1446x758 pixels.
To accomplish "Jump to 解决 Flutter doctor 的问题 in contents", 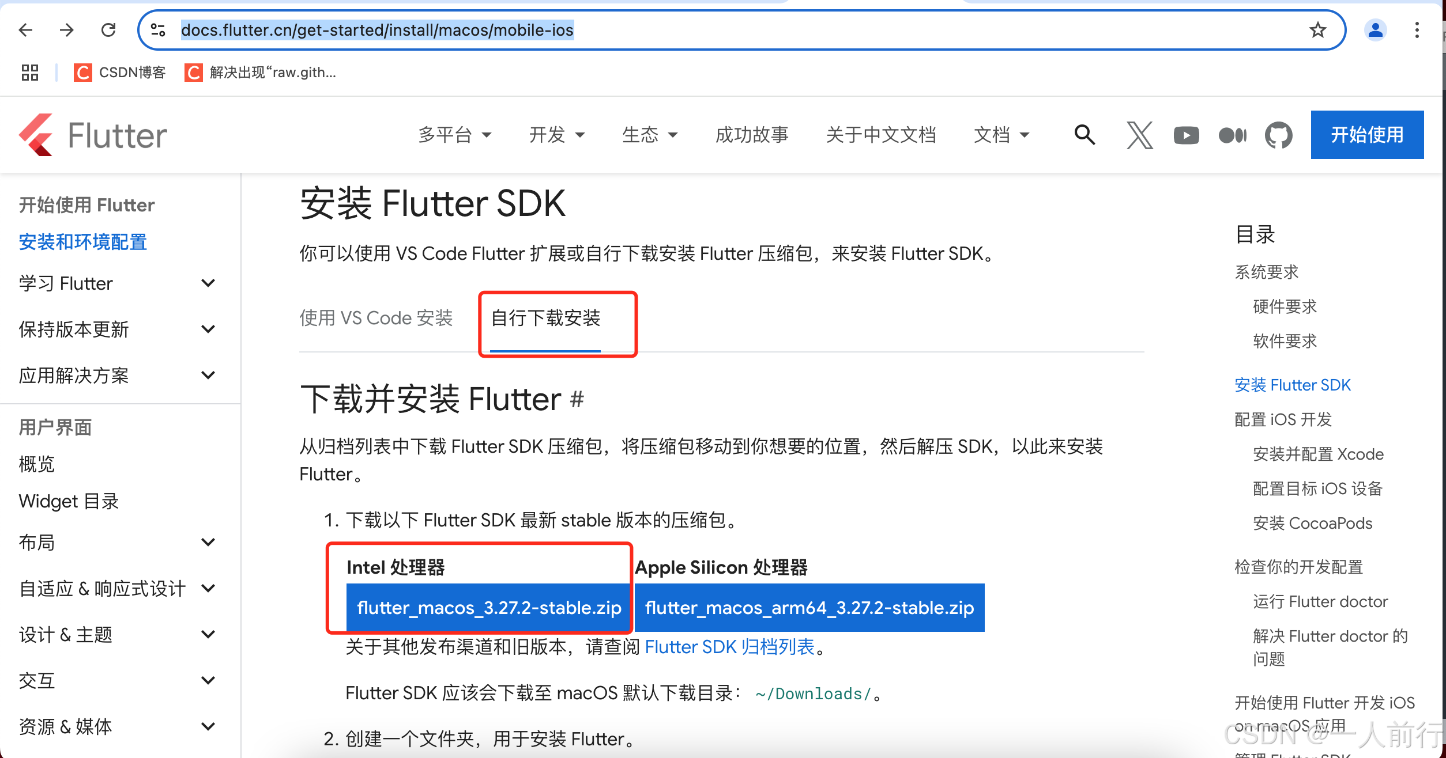I will tap(1331, 647).
